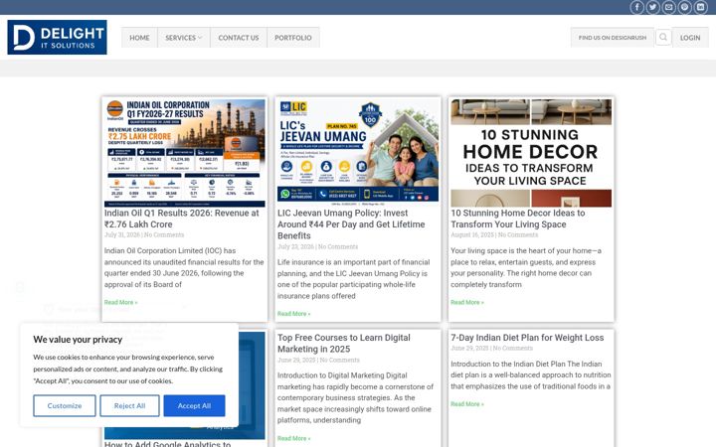The width and height of the screenshot is (716, 447).
Task: Open Top Free Courses Digital Marketing title
Action: 344,344
